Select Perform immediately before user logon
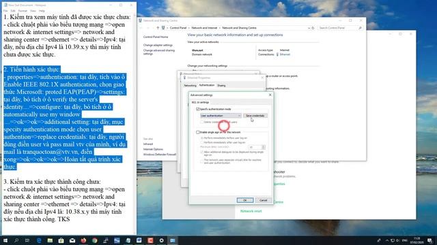 click(202, 138)
